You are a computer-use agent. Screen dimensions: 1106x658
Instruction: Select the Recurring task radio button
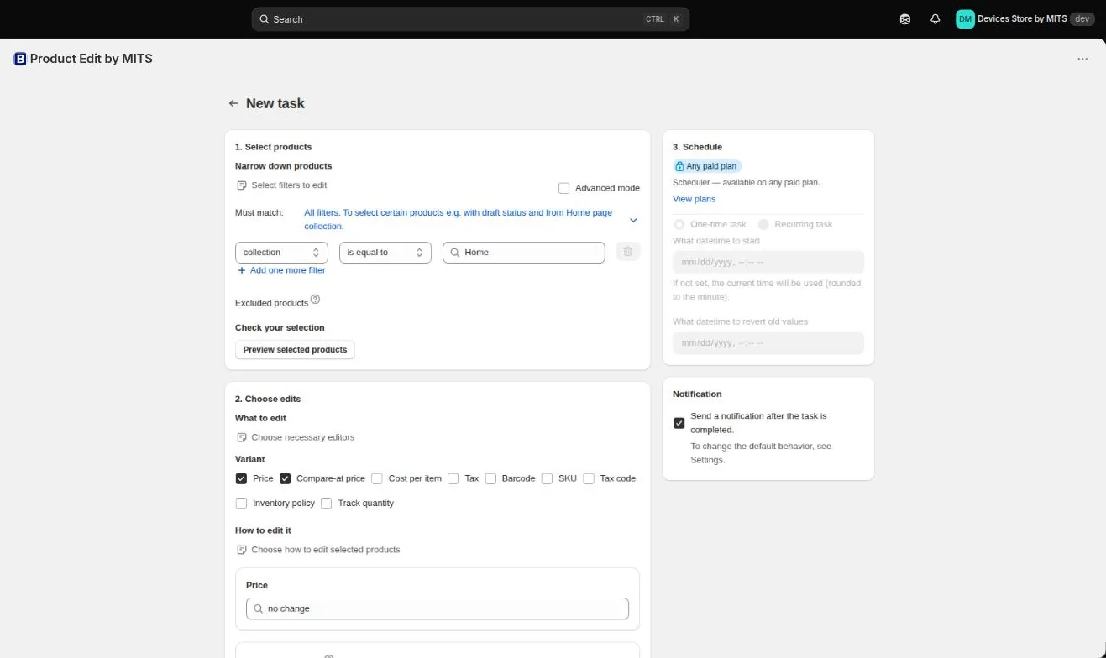tap(763, 224)
